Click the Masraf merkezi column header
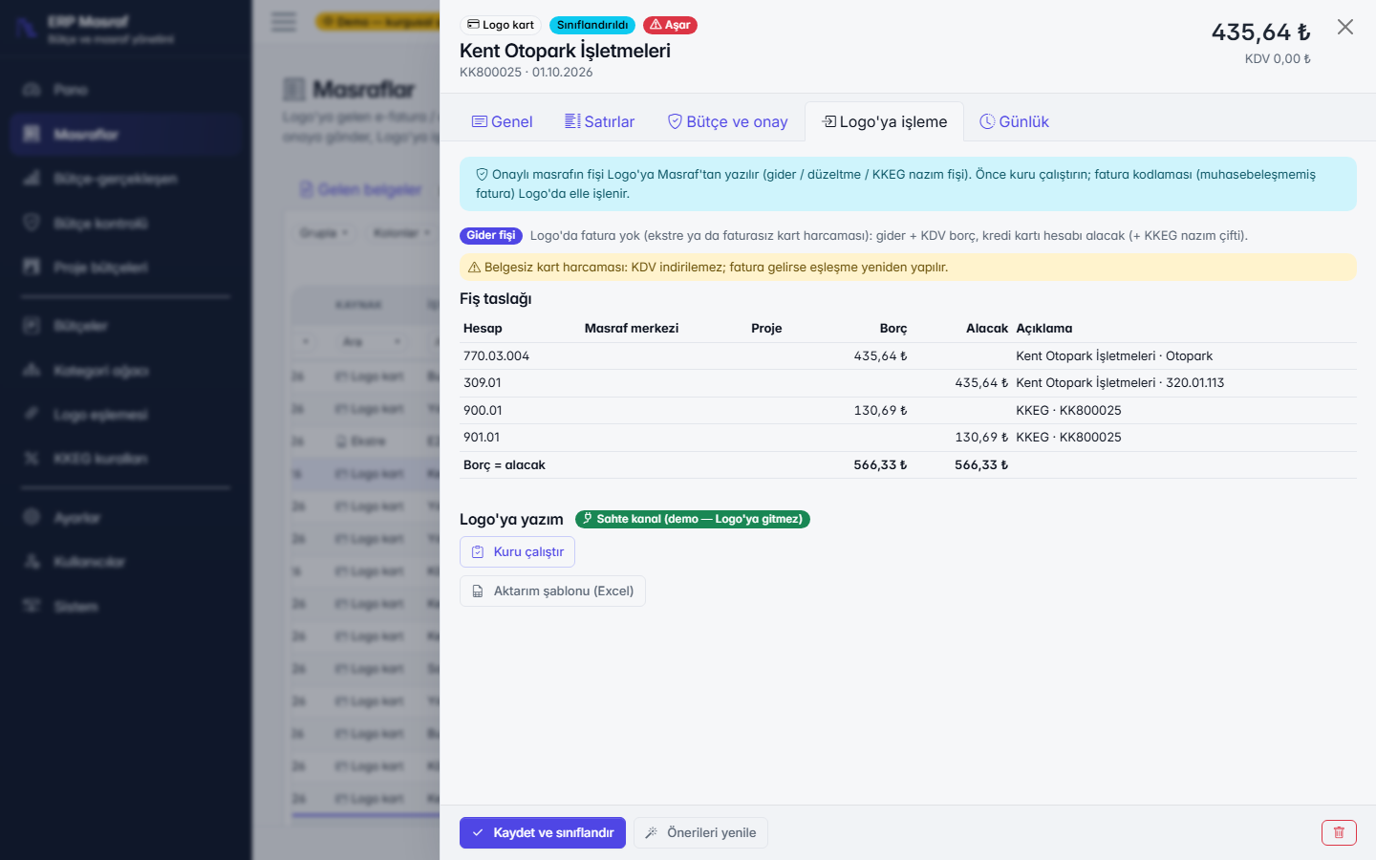 (632, 328)
